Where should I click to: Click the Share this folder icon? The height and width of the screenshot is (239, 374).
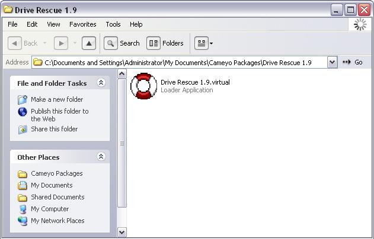pos(23,130)
